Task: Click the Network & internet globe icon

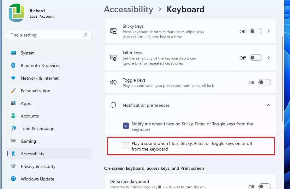Action: click(x=13, y=78)
